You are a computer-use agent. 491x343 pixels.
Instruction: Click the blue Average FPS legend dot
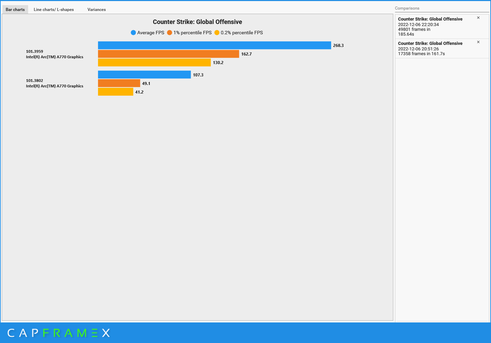click(x=133, y=33)
